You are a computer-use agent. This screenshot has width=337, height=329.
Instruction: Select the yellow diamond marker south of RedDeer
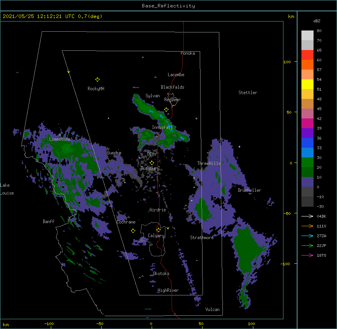(x=167, y=110)
